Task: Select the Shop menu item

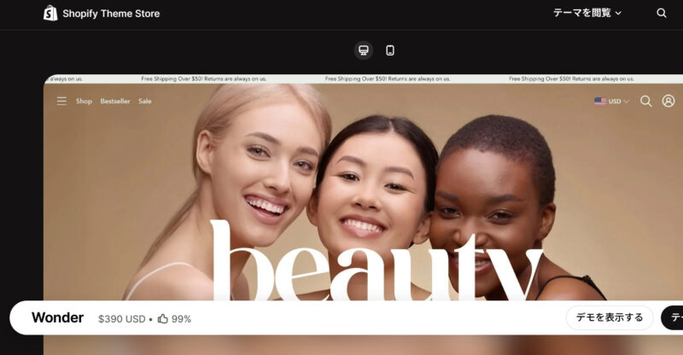Action: [x=84, y=101]
